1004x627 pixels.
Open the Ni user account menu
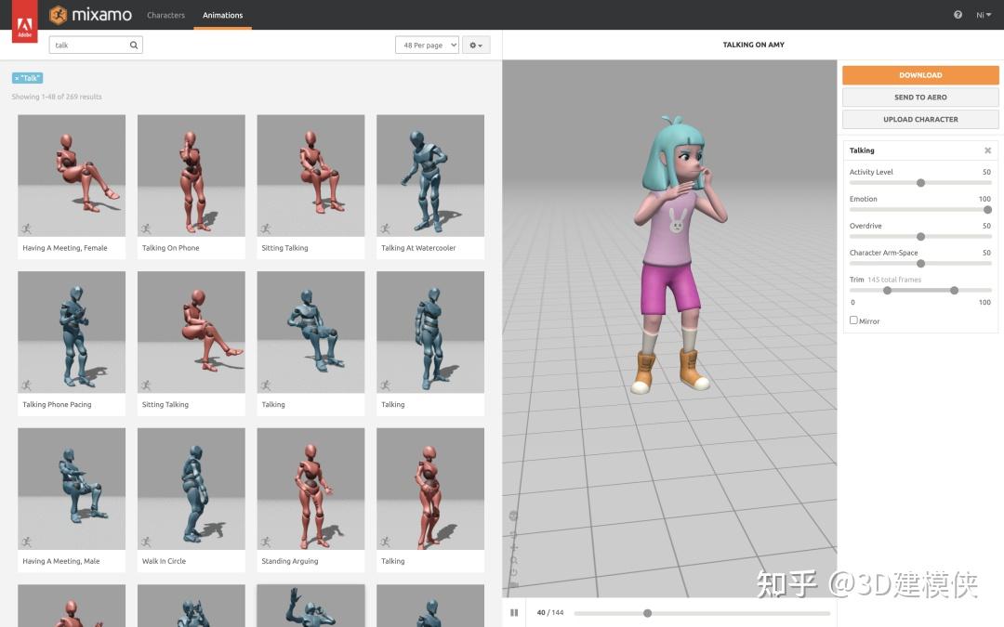(x=984, y=15)
